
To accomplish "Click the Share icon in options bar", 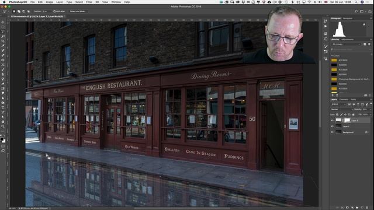I will pos(369,12).
